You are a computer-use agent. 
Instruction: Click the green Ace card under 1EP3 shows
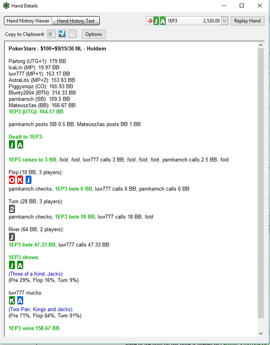tap(20, 265)
